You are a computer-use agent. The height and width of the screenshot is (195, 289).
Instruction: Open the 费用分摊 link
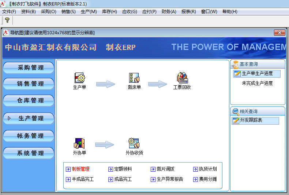208,179
